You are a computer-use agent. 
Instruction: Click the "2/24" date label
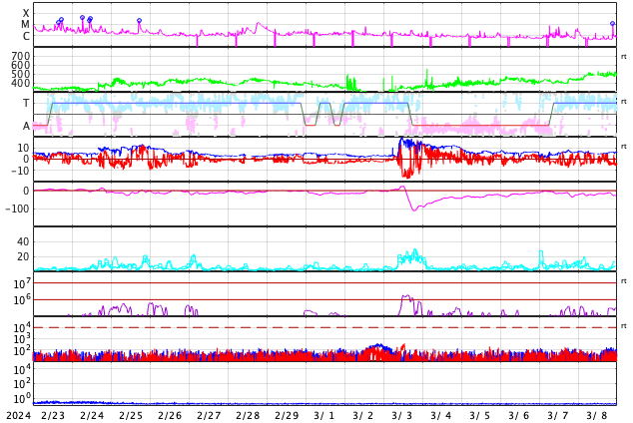[92, 416]
